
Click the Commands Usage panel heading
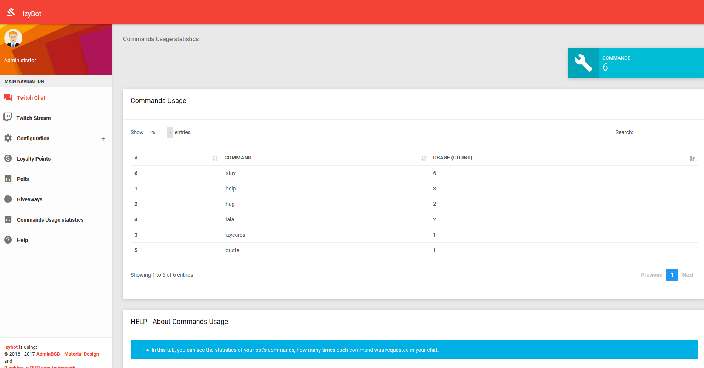click(159, 101)
